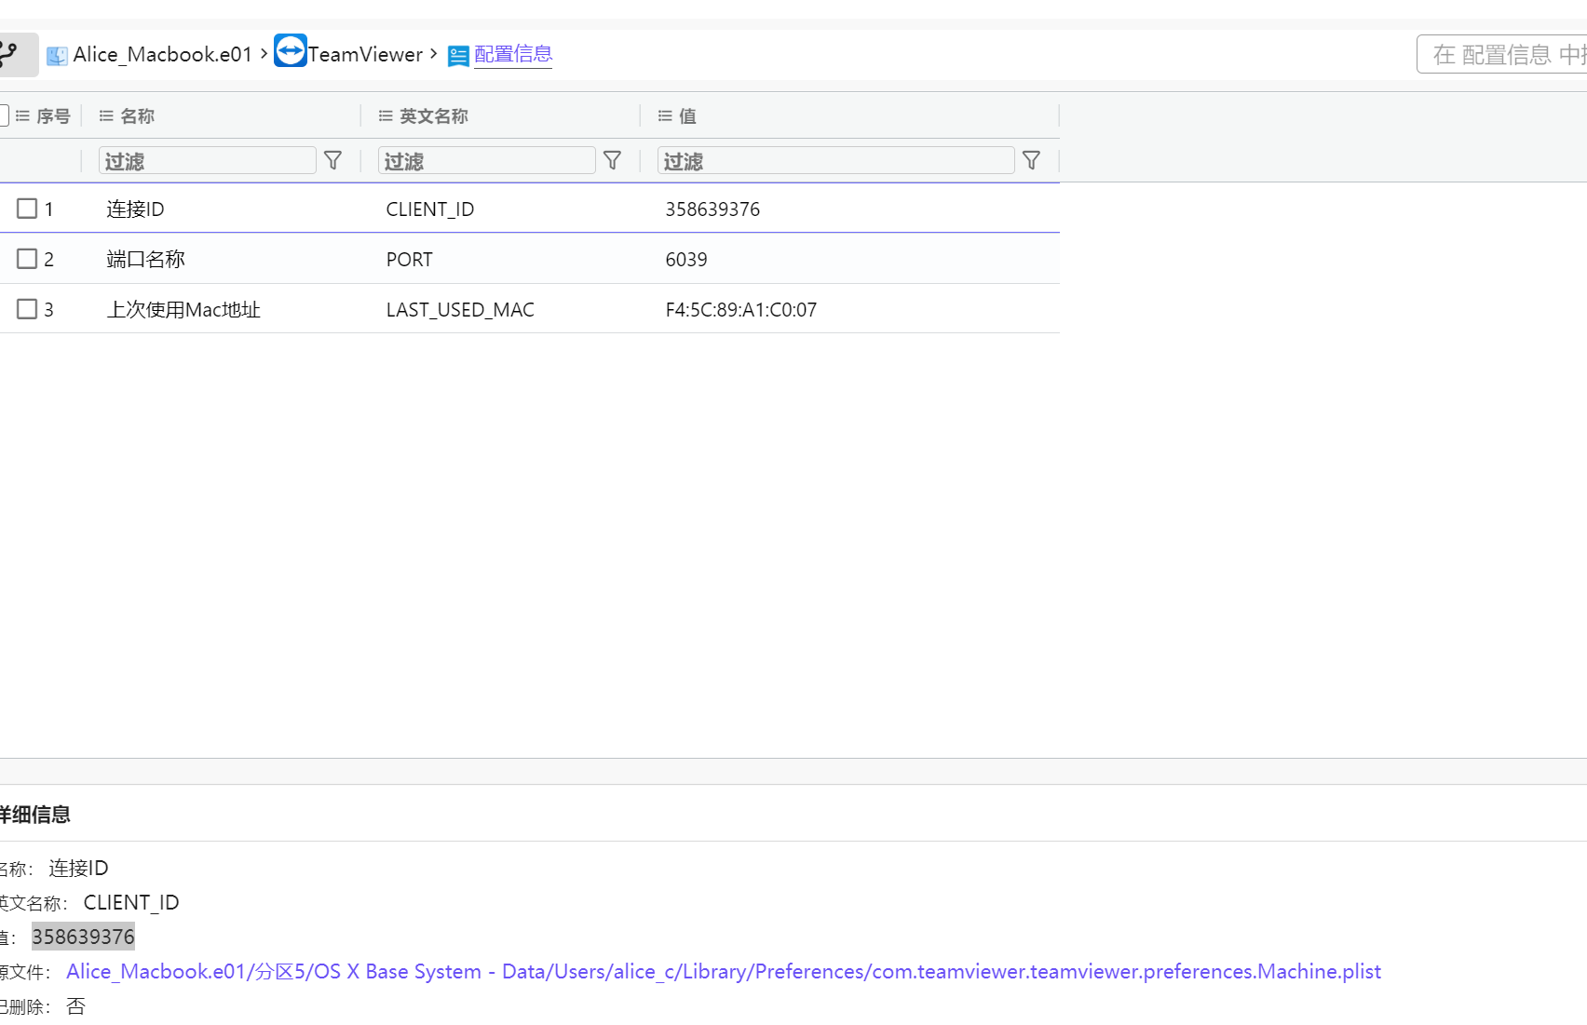Click the TeamViewer app icon in the breadcrumb
This screenshot has width=1587, height=1025.
click(290, 53)
